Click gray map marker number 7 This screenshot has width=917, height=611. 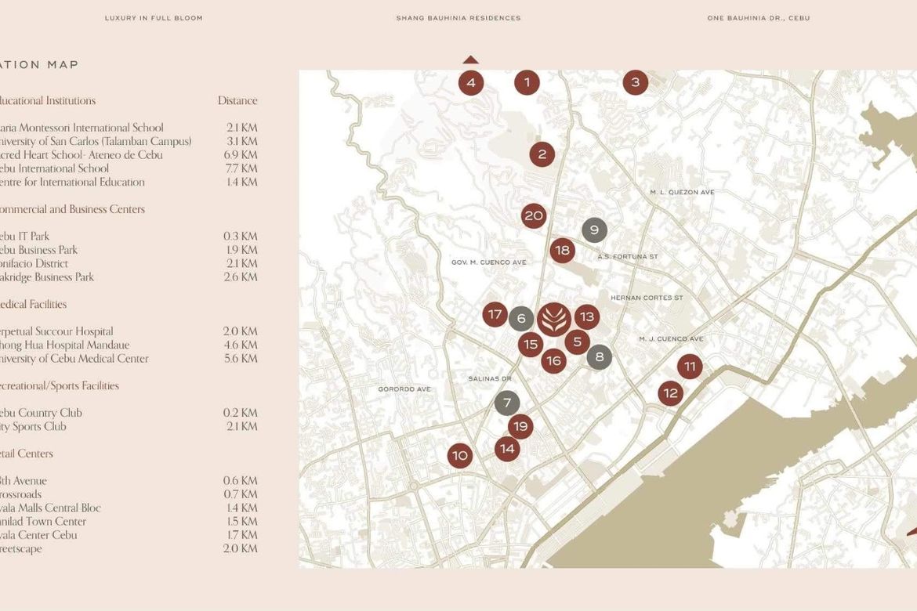(507, 403)
